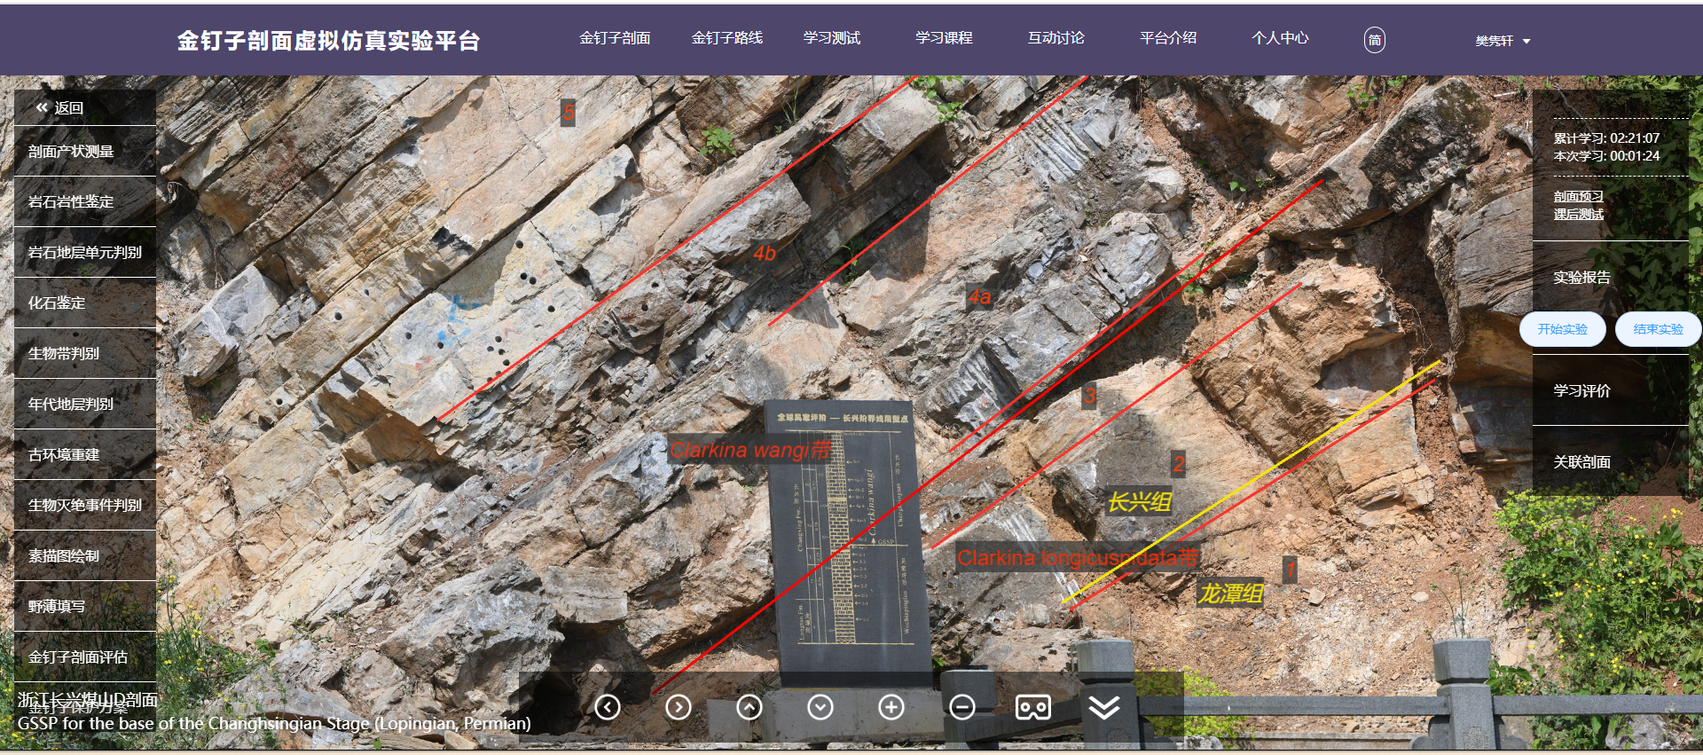Image resolution: width=1703 pixels, height=755 pixels.
Task: Open the 实验报告 panel item
Action: coord(1581,278)
